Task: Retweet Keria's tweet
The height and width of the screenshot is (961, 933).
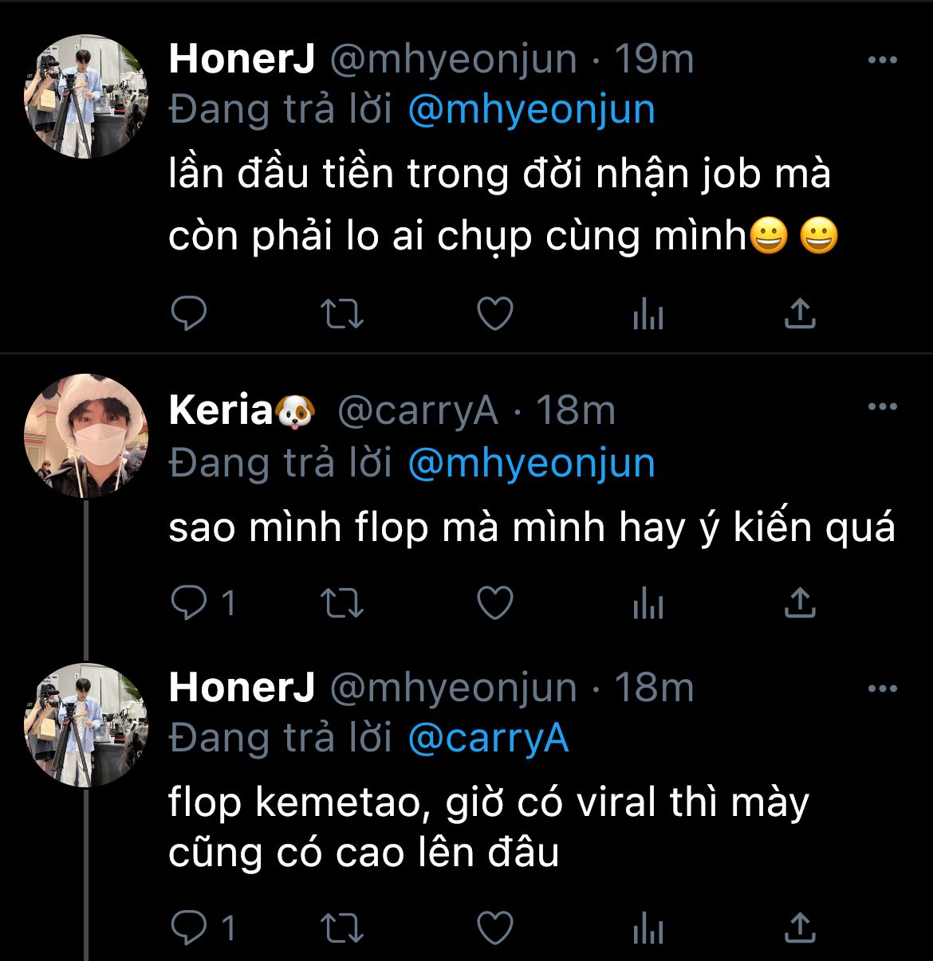Action: [342, 603]
